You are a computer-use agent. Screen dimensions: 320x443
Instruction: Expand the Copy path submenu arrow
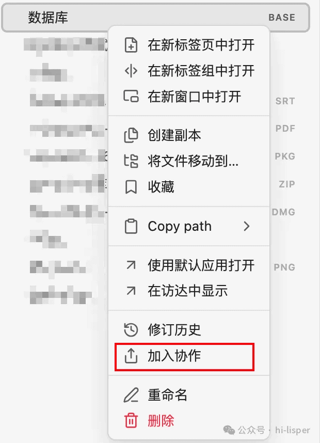click(x=247, y=226)
